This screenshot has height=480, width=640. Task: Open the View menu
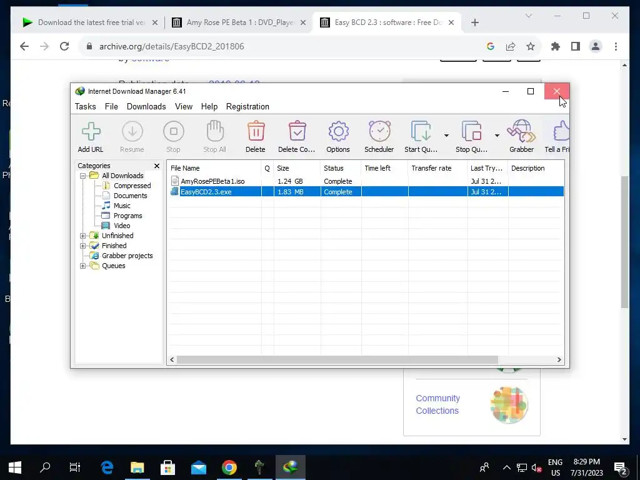(184, 106)
